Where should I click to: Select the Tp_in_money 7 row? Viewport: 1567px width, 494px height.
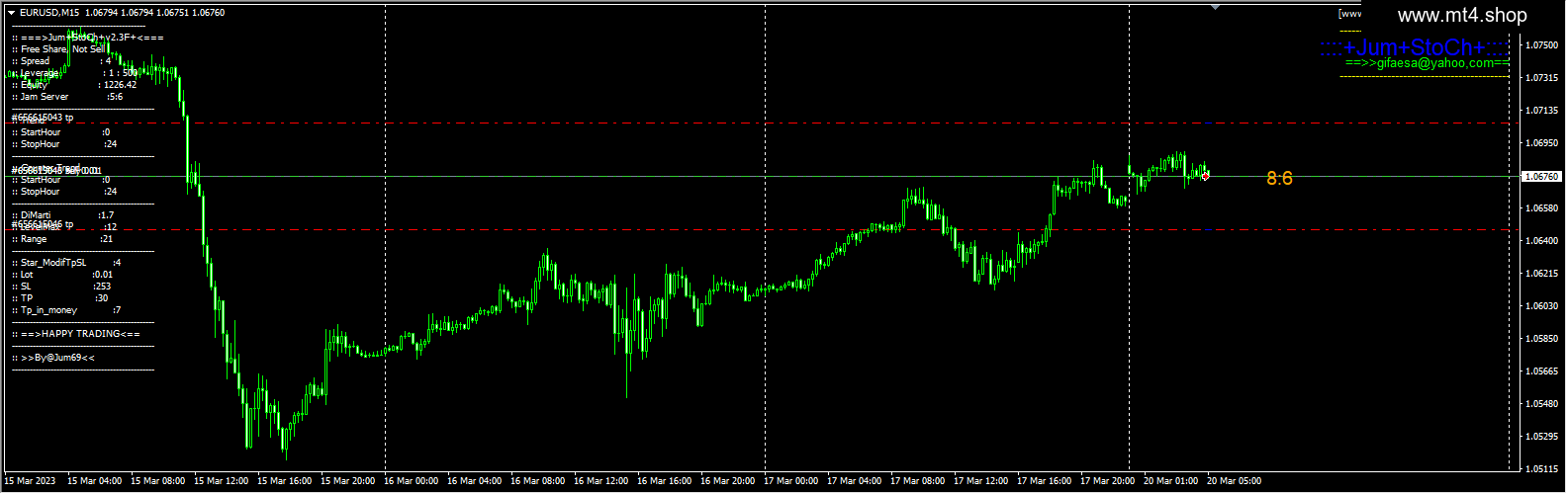click(x=66, y=310)
